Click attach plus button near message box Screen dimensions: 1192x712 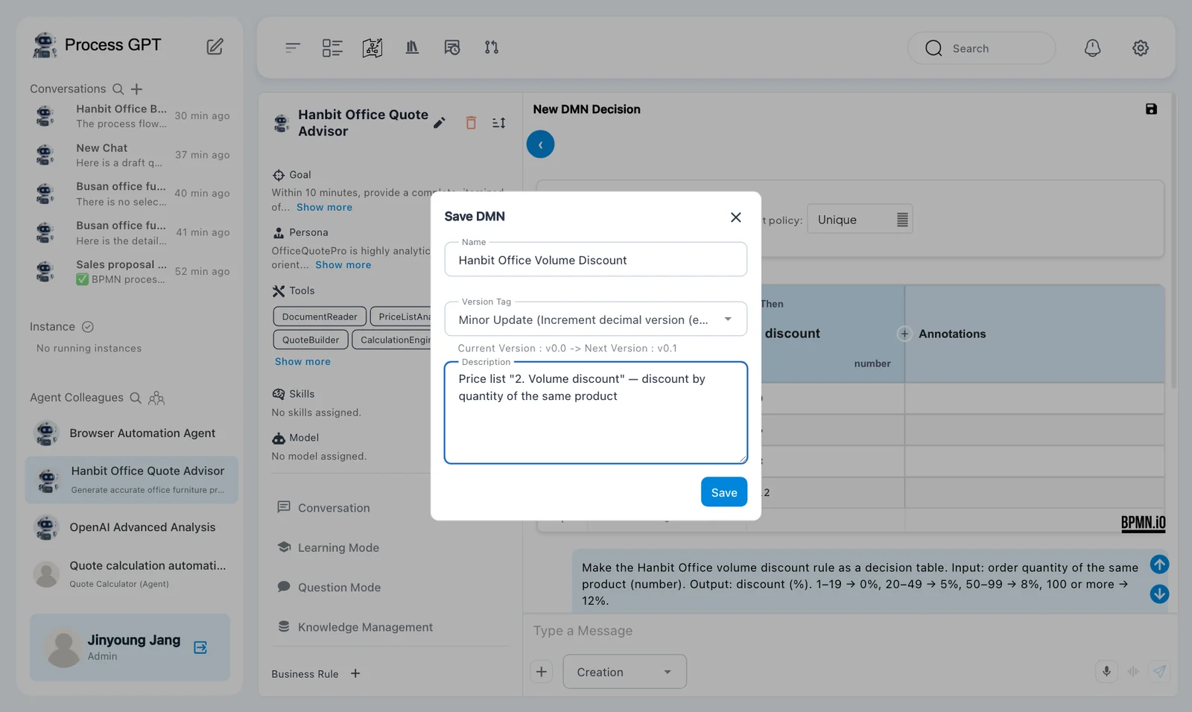point(542,672)
